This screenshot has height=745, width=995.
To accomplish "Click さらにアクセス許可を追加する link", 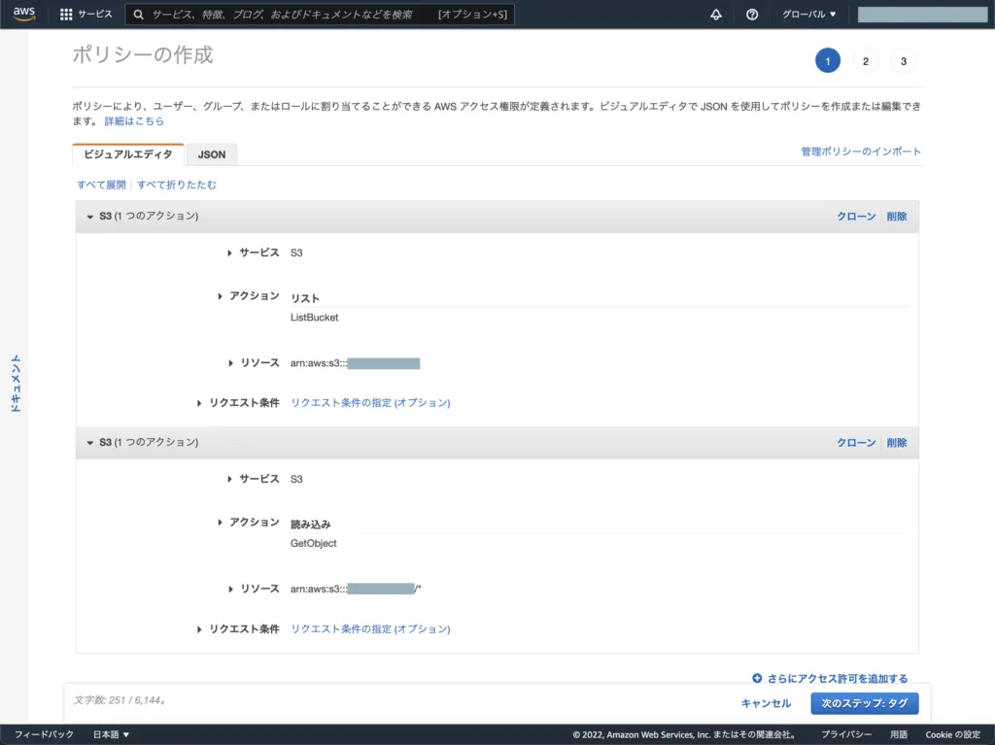I will click(x=838, y=678).
